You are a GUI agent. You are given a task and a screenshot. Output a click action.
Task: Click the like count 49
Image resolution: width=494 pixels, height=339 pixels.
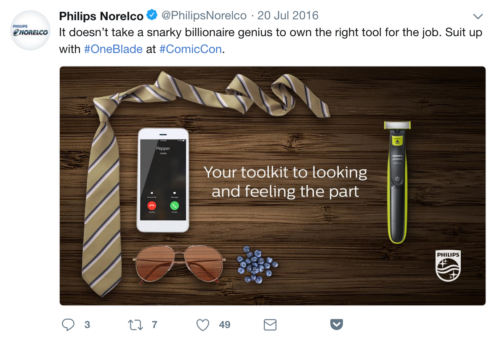(x=225, y=325)
